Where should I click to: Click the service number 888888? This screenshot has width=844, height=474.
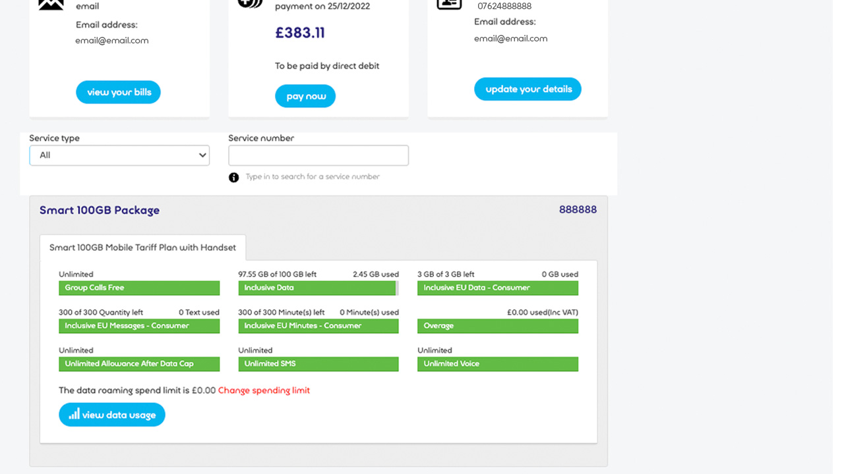(x=578, y=210)
